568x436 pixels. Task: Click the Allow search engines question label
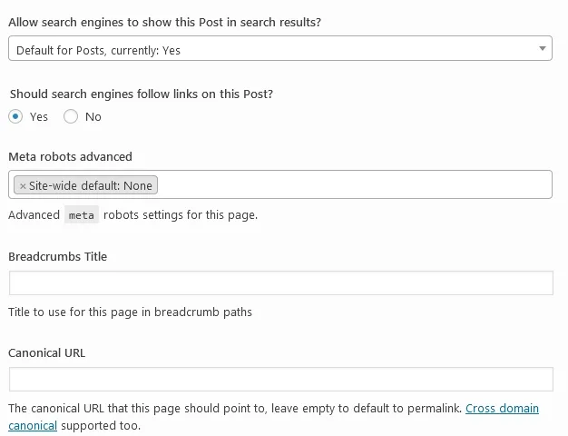tap(165, 23)
